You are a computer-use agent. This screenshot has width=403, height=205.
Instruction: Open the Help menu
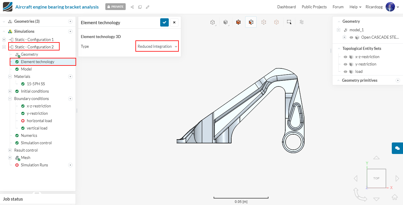click(x=355, y=7)
